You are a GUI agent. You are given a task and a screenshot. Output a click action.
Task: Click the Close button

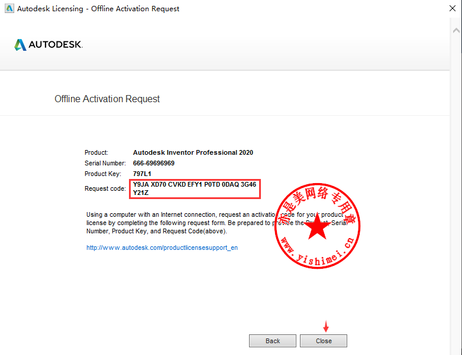[x=323, y=341]
